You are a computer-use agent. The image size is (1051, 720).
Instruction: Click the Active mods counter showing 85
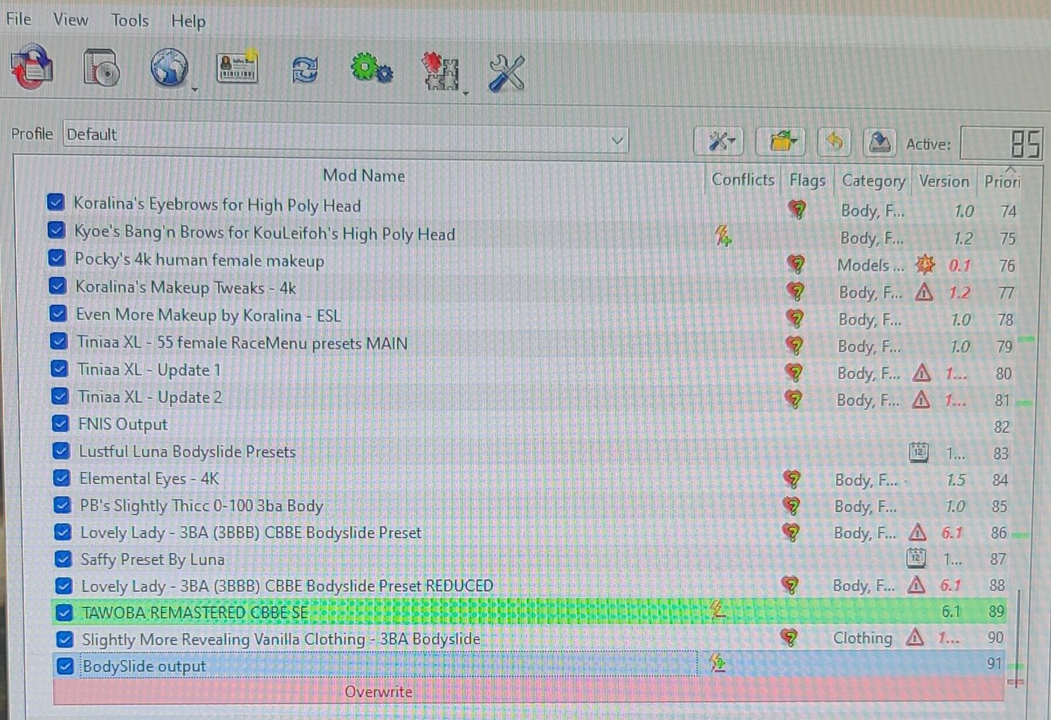click(1002, 143)
